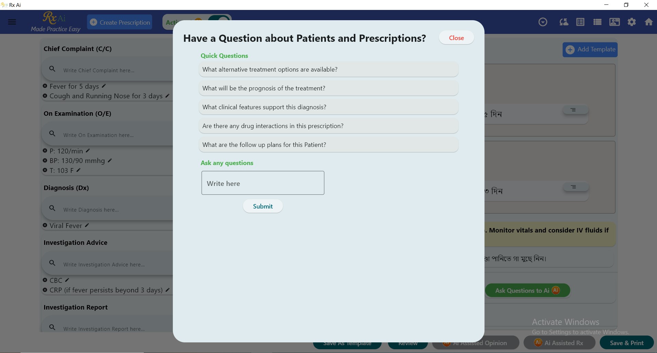Select 'What alternative treatment options are available?'

(x=328, y=70)
